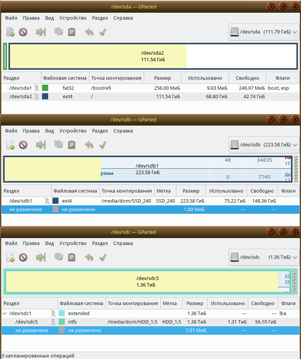
Task: Click Undo arrow icon in /dev/sdc window
Action: [x=89, y=258]
